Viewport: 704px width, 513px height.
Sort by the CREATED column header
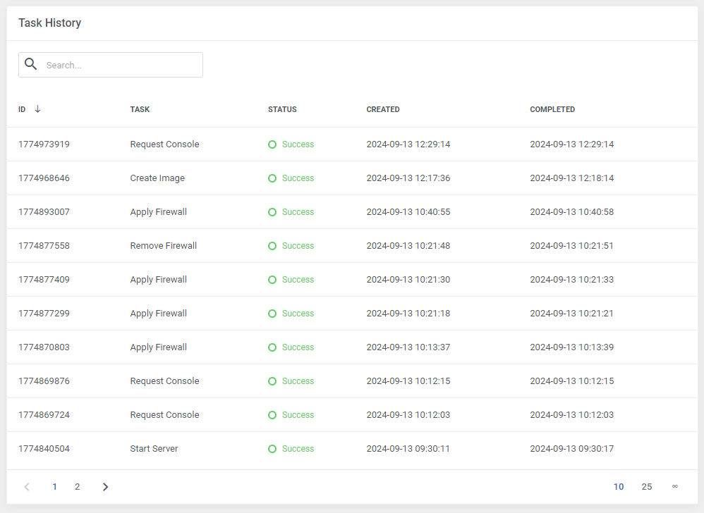(x=383, y=109)
